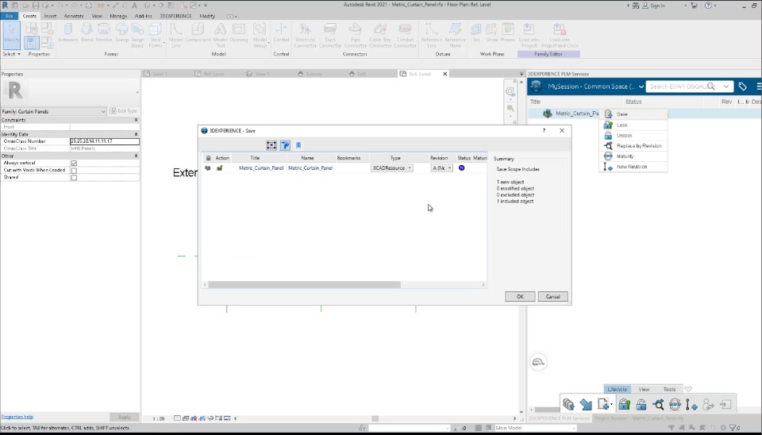Click the tag icon in 3DEXPERIENCE panel
762x435 pixels.
743,87
